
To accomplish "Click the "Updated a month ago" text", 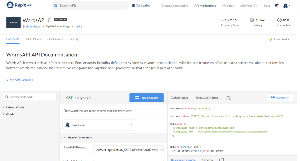I will click(x=58, y=26).
